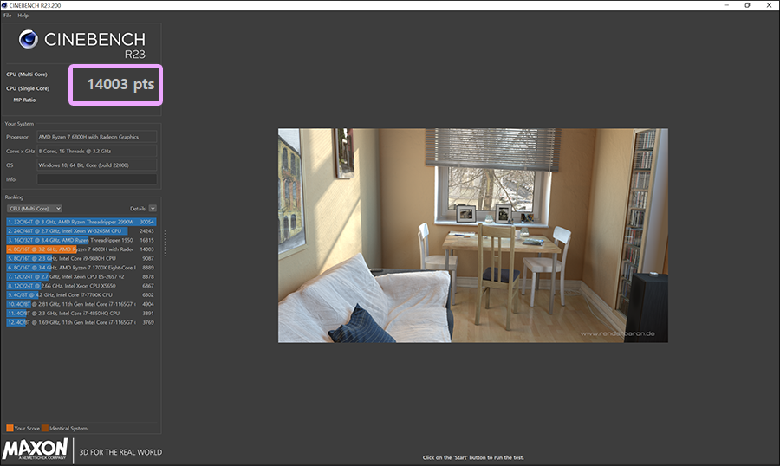
Task: Select orange ranking row 4 Ryzen 7 6800H
Action: [x=81, y=249]
